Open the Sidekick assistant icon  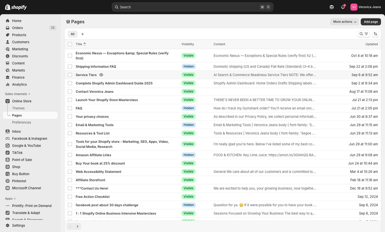coord(332,7)
